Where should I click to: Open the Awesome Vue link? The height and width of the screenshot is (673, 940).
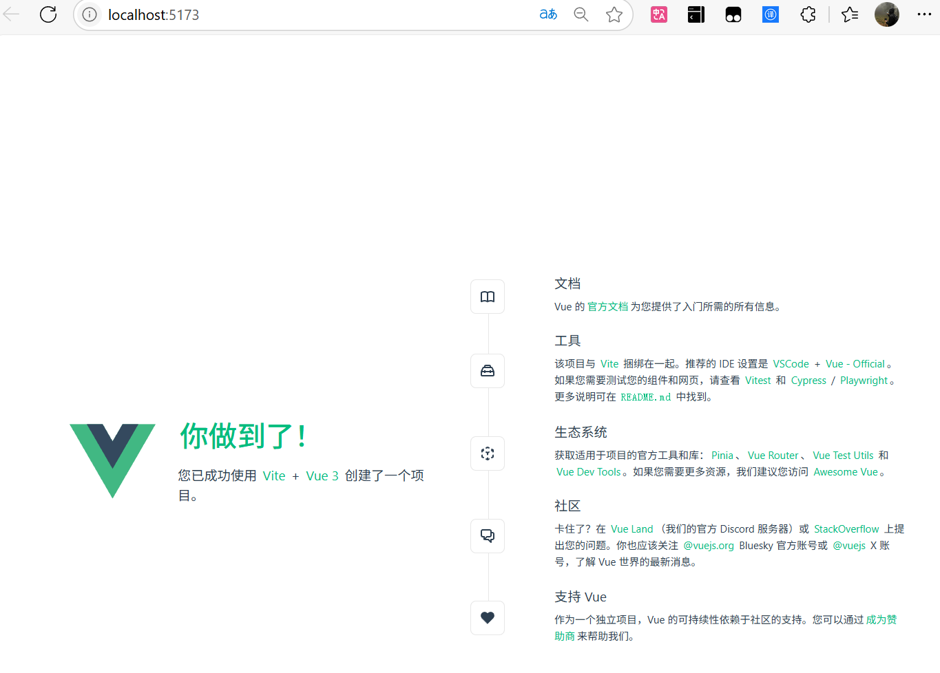(x=846, y=472)
